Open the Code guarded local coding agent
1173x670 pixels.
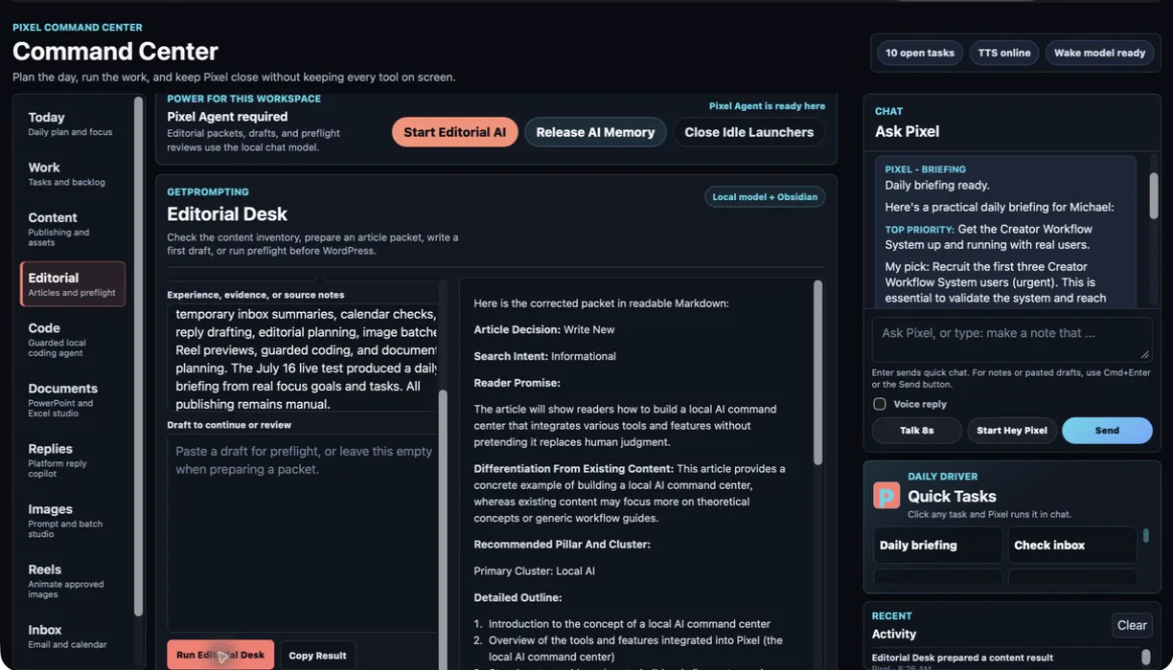click(73, 339)
